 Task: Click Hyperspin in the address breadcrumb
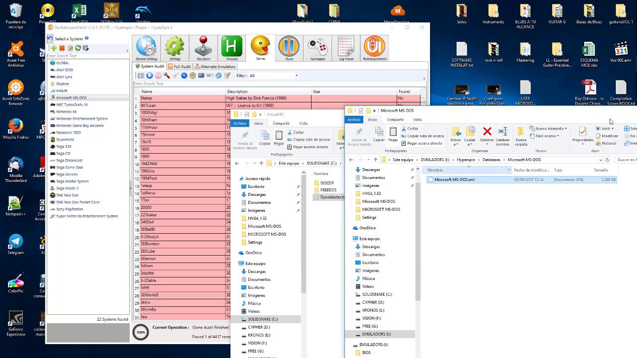(466, 160)
